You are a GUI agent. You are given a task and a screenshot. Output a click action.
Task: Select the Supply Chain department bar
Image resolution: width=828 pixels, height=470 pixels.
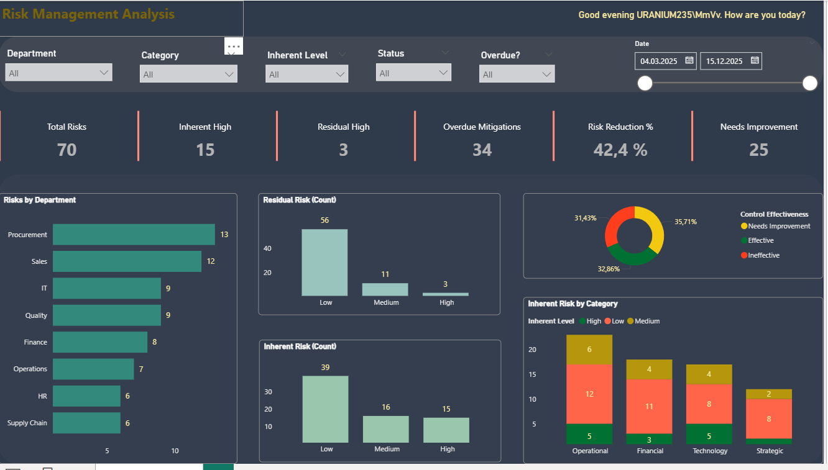point(86,423)
